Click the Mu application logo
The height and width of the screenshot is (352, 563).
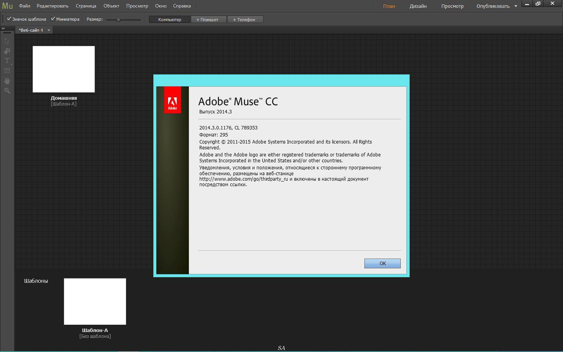tap(7, 6)
